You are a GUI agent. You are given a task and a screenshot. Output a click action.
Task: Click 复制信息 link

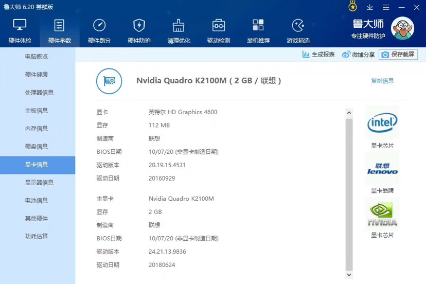(x=382, y=81)
